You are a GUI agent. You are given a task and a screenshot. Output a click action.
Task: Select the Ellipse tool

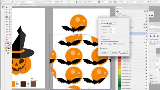click(x=7, y=17)
